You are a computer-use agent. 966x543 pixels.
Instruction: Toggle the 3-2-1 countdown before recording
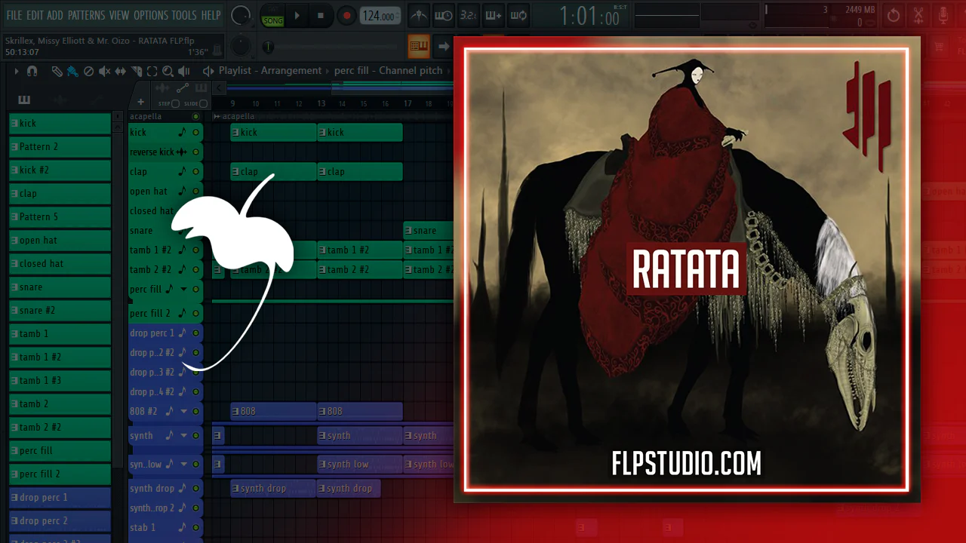tap(469, 15)
